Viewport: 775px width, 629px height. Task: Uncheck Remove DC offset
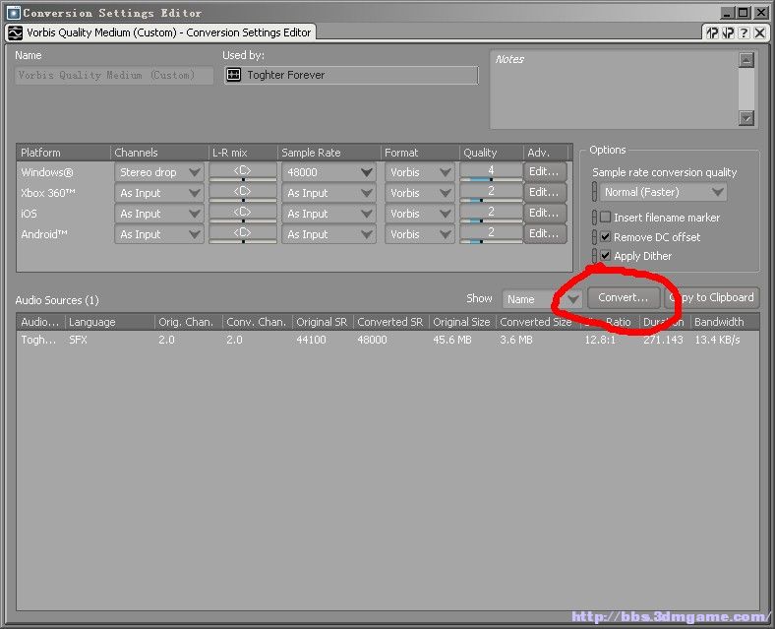click(606, 237)
